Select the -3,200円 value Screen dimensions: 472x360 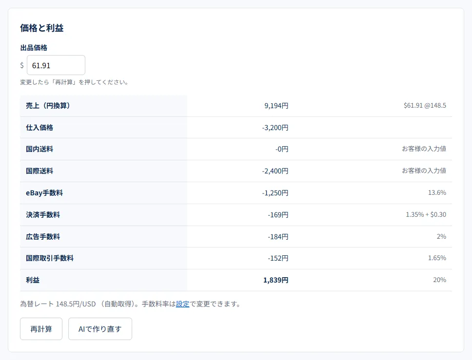tap(275, 128)
